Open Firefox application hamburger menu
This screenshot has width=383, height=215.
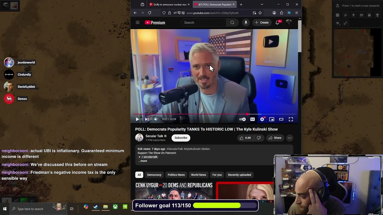pos(297,13)
